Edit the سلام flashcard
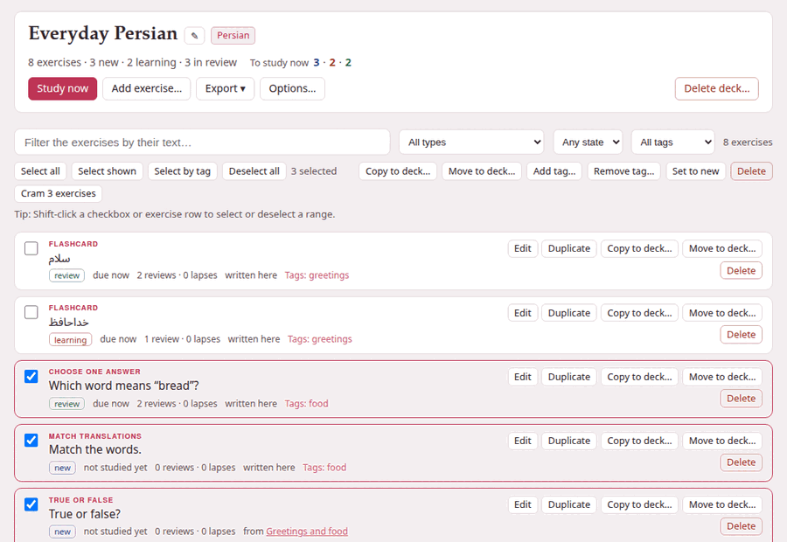Image resolution: width=787 pixels, height=542 pixels. pos(523,248)
